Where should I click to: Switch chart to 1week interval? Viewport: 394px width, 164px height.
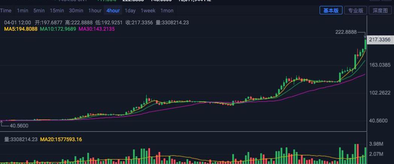pyautogui.click(x=148, y=10)
